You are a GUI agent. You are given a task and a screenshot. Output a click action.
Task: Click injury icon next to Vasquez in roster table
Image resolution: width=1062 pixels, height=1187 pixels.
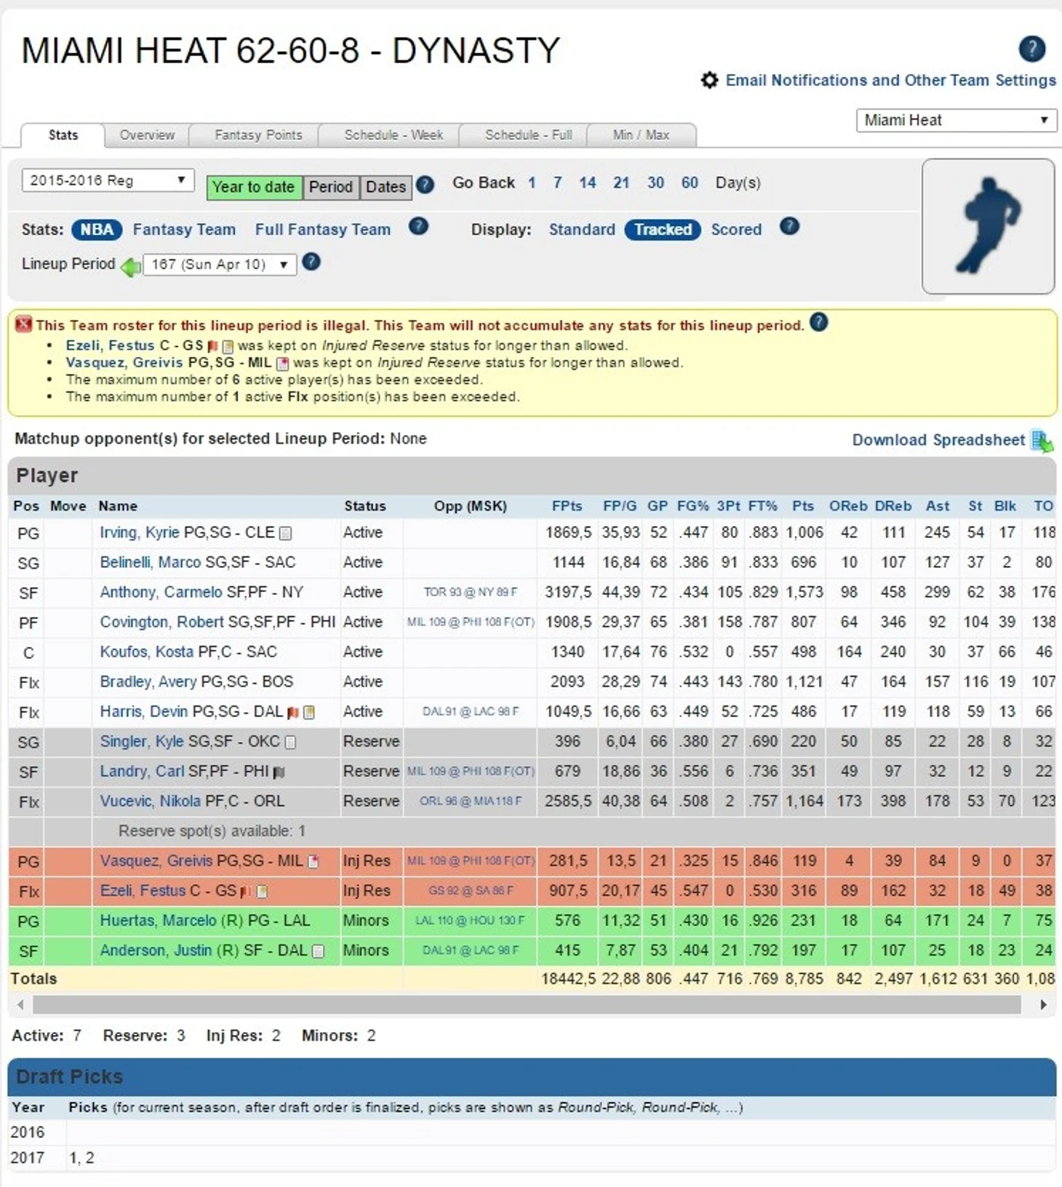(x=314, y=862)
